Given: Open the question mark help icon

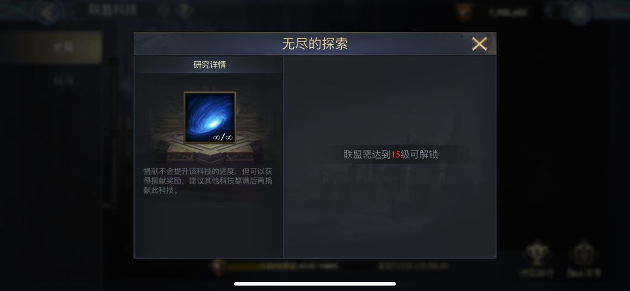Looking at the screenshot, I should coord(184,11).
